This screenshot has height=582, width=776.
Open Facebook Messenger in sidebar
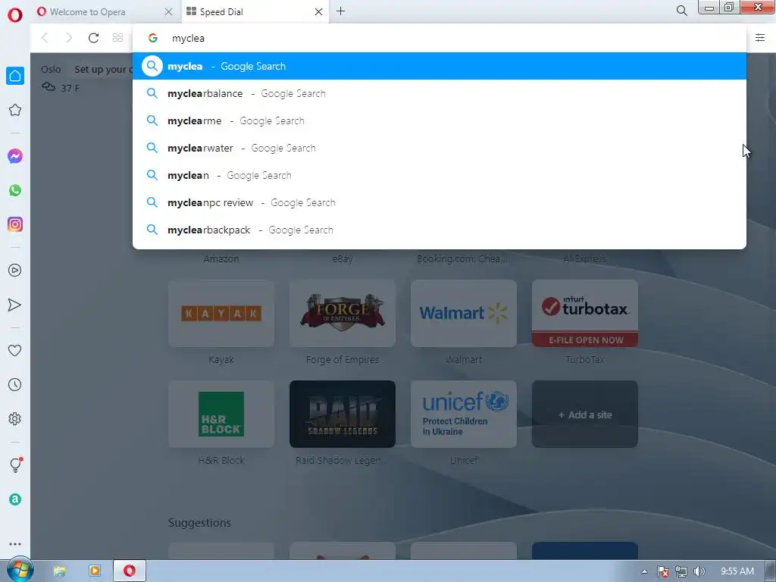tap(15, 156)
